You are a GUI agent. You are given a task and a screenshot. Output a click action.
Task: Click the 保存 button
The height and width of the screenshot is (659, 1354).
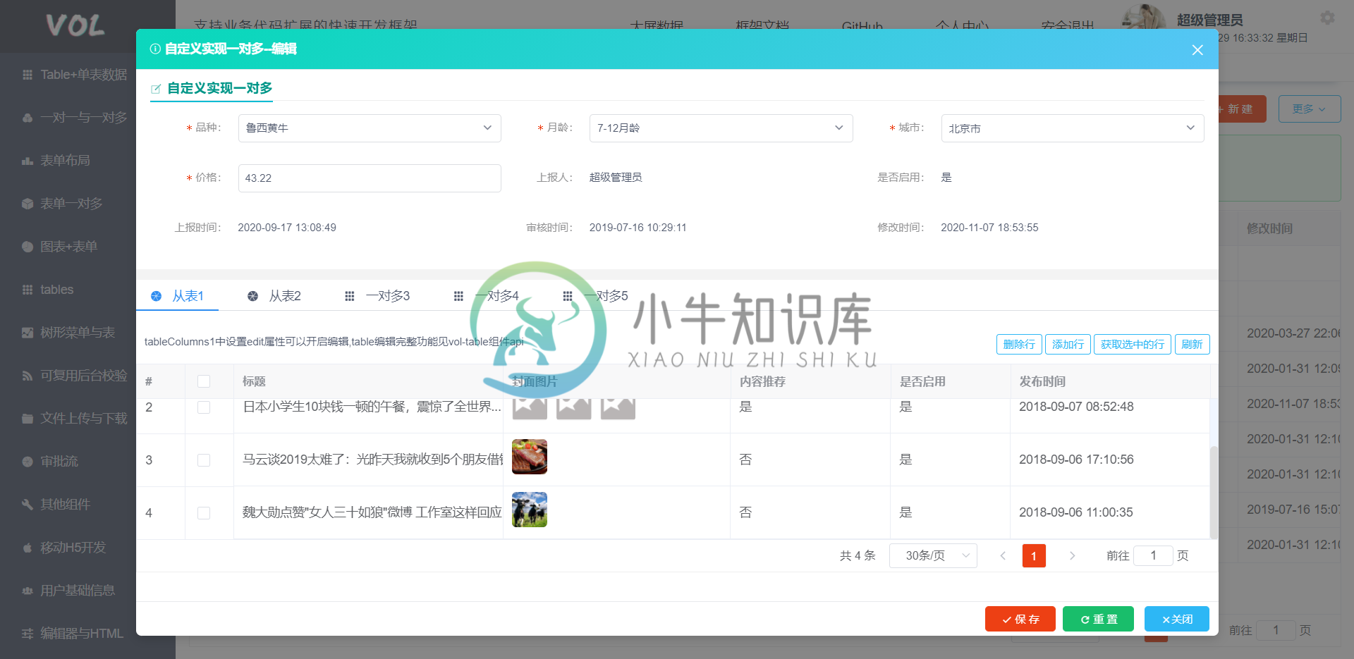point(1020,619)
